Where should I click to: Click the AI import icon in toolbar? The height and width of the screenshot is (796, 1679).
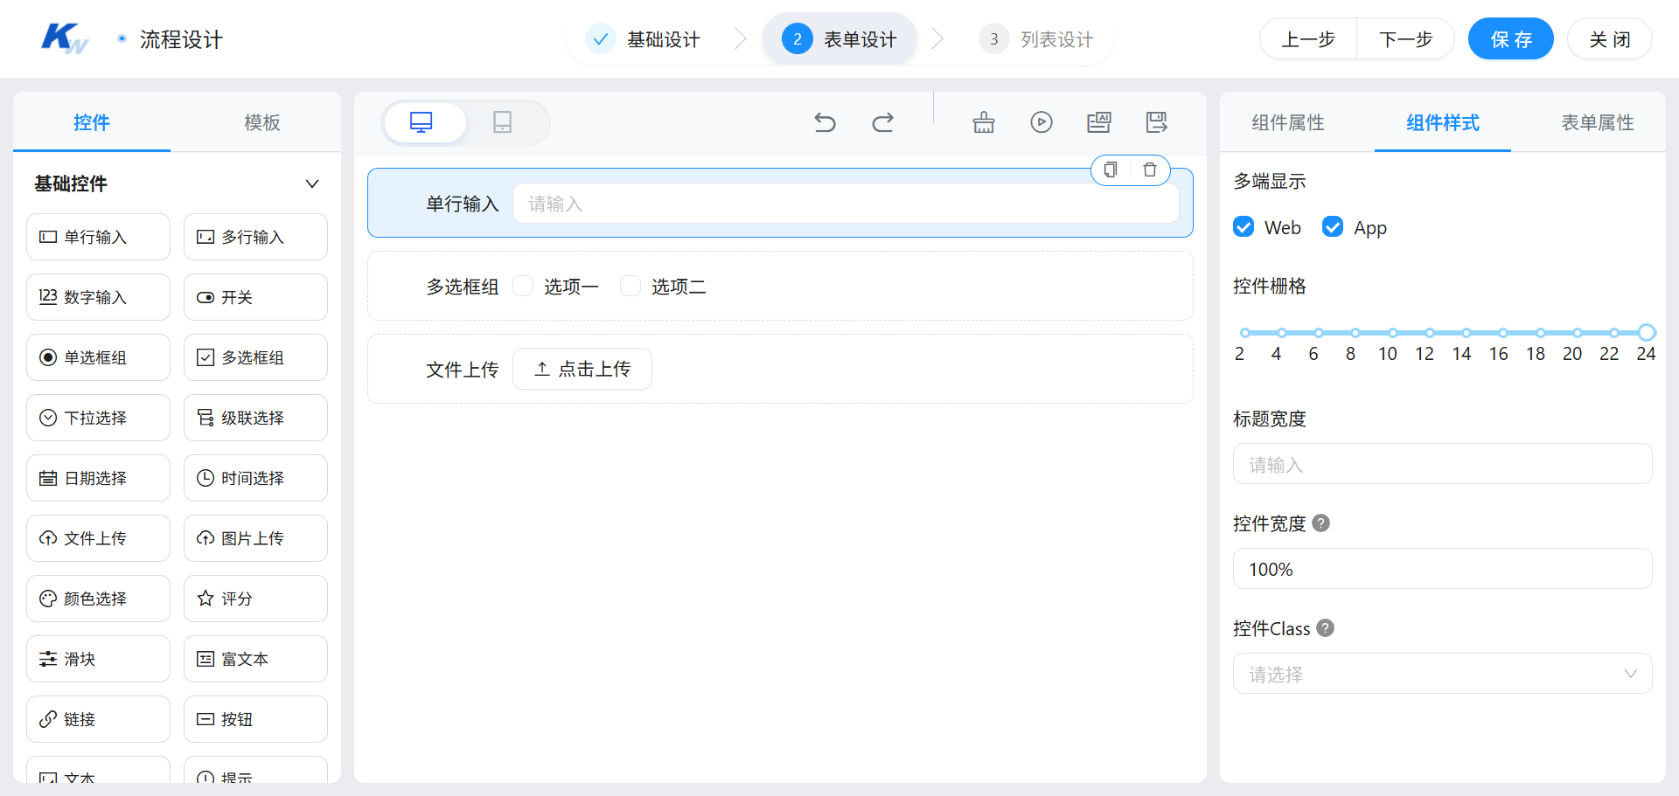click(1098, 122)
